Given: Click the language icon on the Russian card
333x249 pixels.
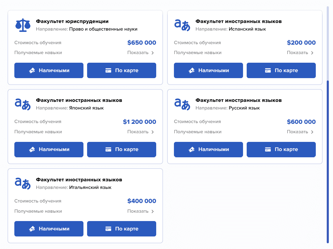Looking at the screenshot, I should tap(182, 104).
